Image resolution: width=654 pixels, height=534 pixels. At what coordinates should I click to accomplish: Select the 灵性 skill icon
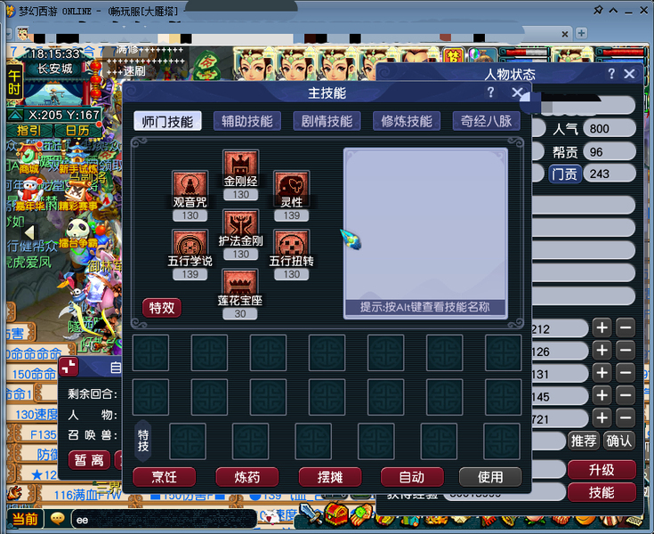point(292,184)
